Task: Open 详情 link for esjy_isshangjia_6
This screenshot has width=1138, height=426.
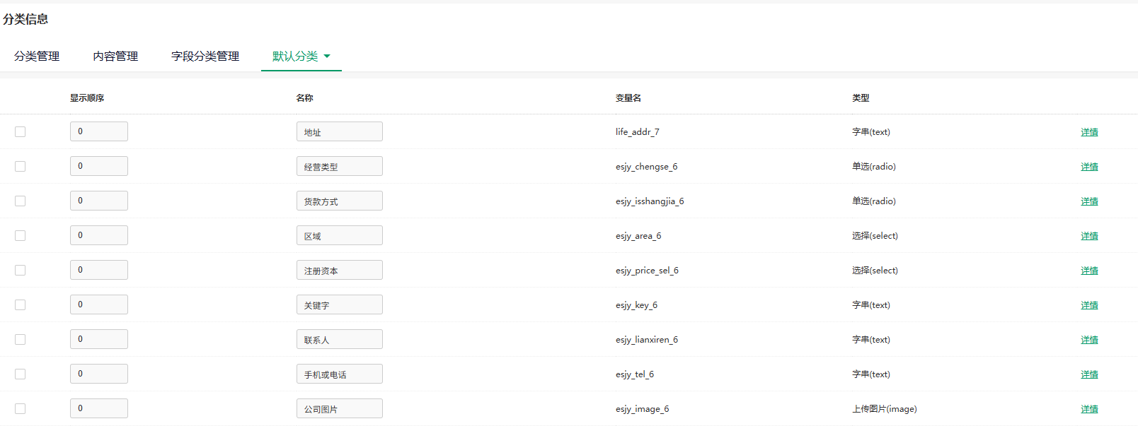Action: click(1089, 201)
